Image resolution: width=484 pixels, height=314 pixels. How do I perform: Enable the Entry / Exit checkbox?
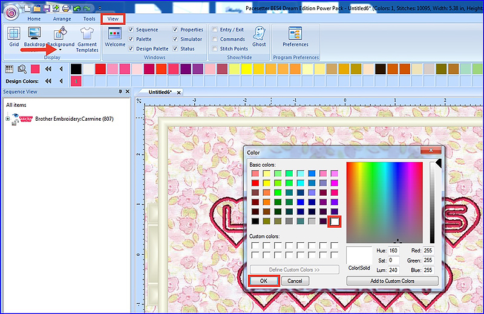pyautogui.click(x=215, y=30)
